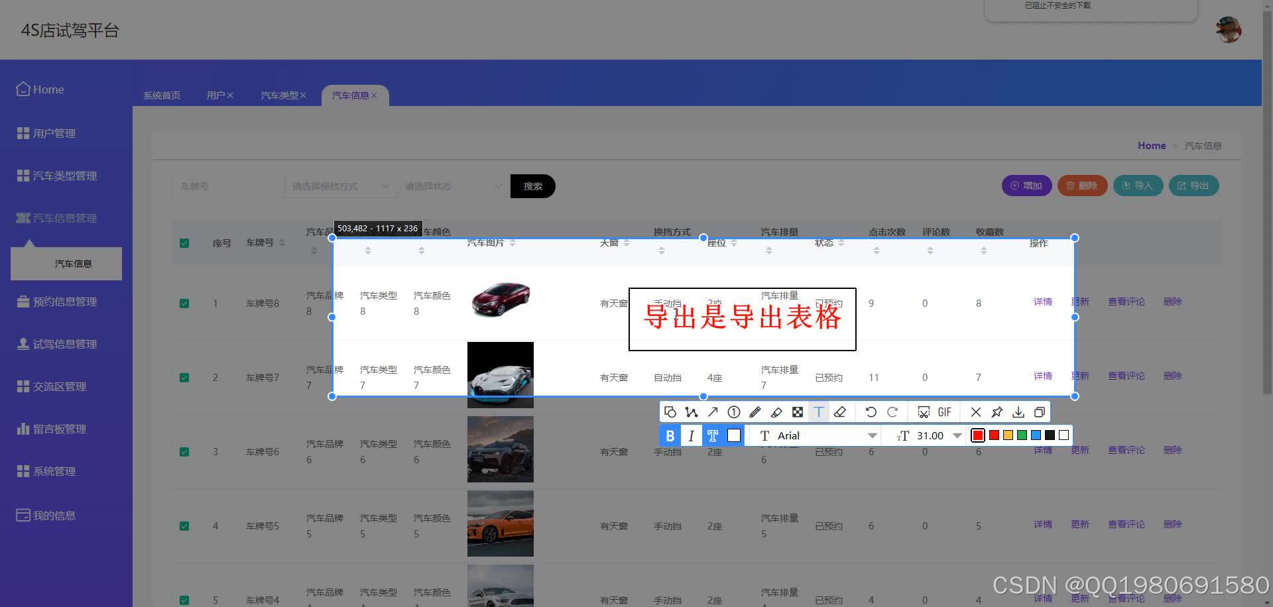The width and height of the screenshot is (1273, 607).
Task: Undo the last annotation
Action: tap(871, 412)
